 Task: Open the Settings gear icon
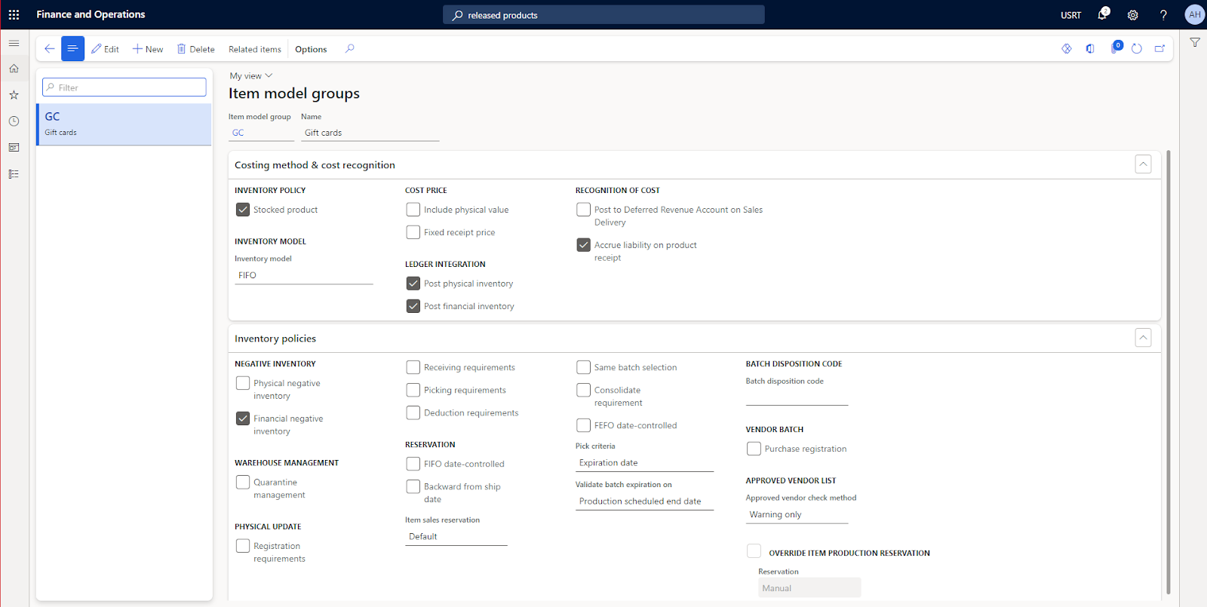pos(1132,15)
